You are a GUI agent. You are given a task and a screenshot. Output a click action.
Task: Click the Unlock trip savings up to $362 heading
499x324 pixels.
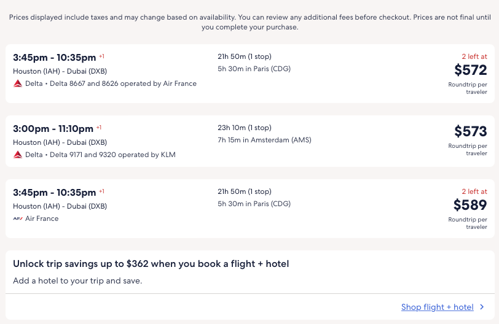click(151, 264)
